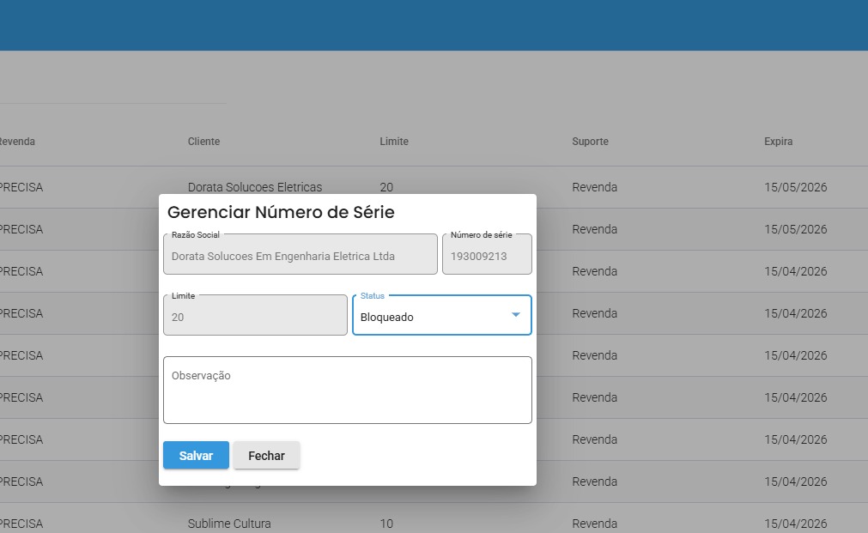Viewport: 868px width, 533px height.
Task: Open the Status dropdown showing Bloqueado
Action: tap(429, 316)
